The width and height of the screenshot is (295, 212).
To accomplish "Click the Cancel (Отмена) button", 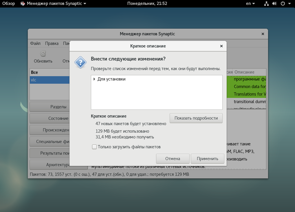I will click(173, 159).
